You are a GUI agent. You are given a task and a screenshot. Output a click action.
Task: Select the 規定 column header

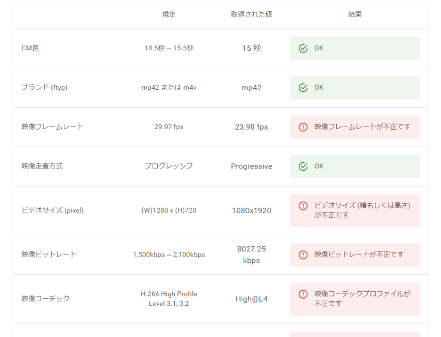click(x=169, y=15)
